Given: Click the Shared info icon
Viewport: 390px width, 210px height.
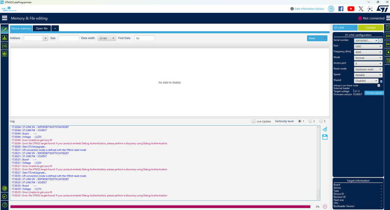Looking at the screenshot, I should pos(381,81).
